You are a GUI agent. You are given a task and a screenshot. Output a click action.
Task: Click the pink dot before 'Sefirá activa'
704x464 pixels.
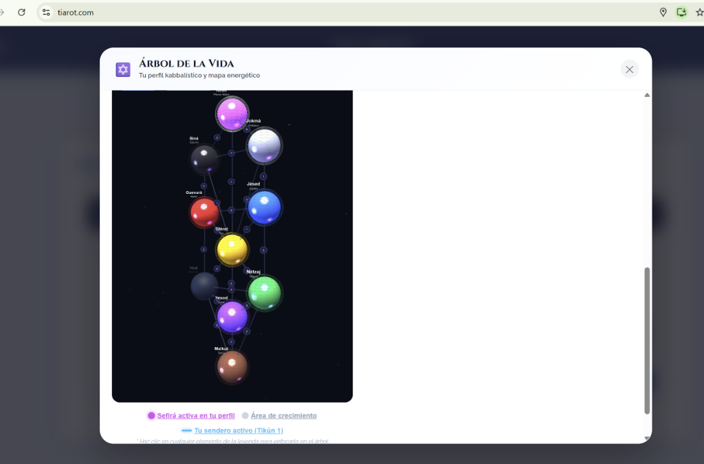coord(151,415)
